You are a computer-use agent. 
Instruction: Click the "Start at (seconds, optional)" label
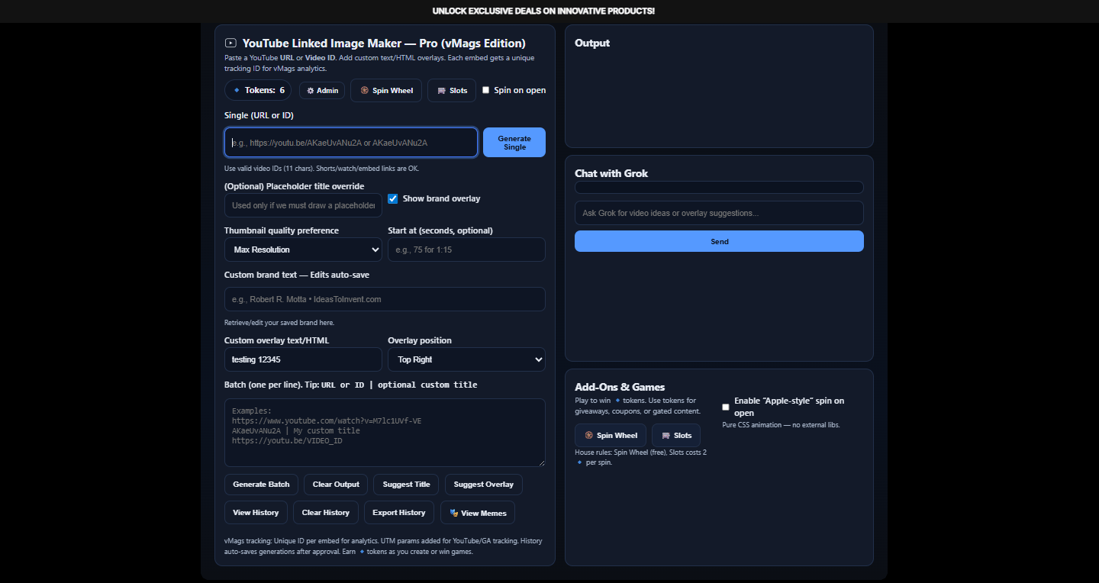point(440,230)
